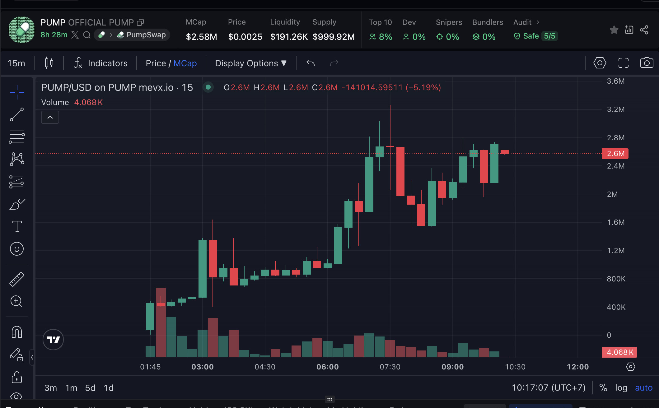659x408 pixels.
Task: Open chart settings hexagon icon
Action: [600, 63]
